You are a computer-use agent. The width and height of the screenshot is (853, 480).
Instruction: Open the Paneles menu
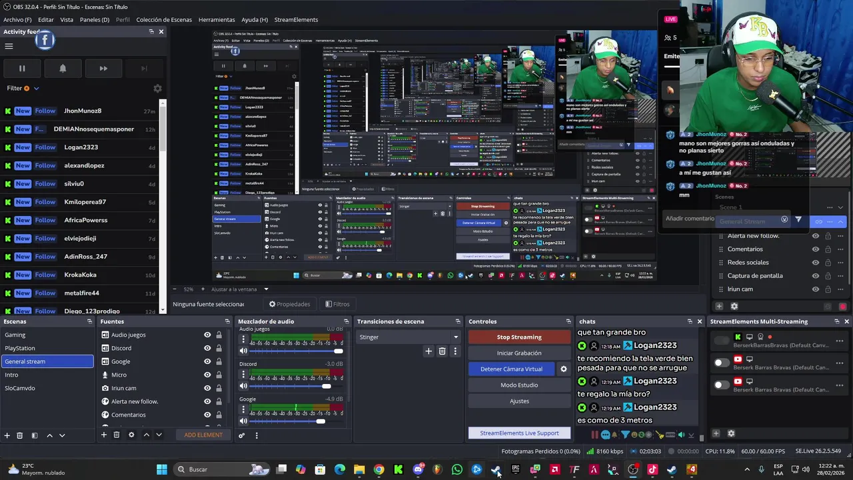(x=95, y=19)
